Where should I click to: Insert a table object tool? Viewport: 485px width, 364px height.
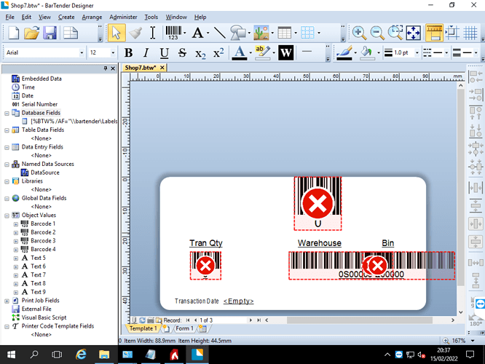pos(284,33)
